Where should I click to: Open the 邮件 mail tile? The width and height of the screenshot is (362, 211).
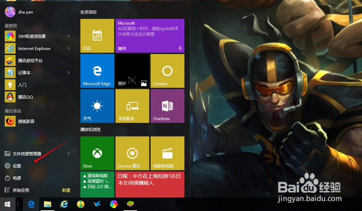click(x=150, y=35)
